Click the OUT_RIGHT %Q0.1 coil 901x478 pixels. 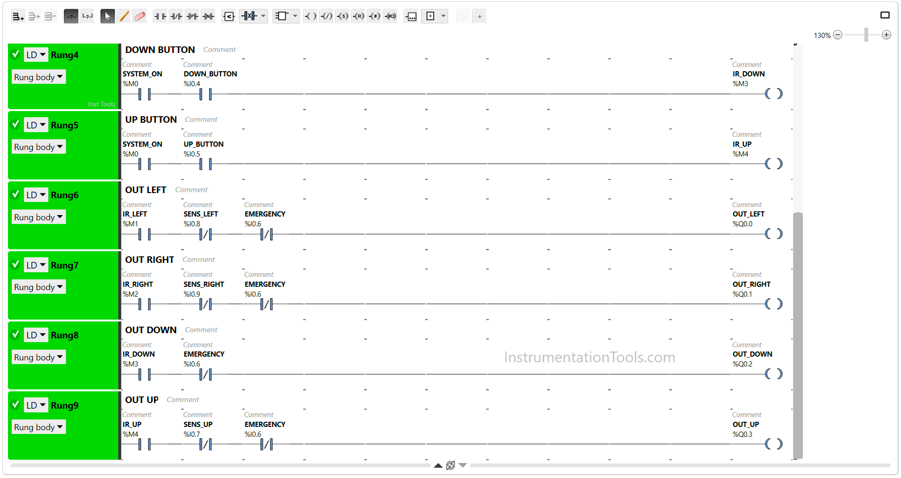pyautogui.click(x=773, y=304)
